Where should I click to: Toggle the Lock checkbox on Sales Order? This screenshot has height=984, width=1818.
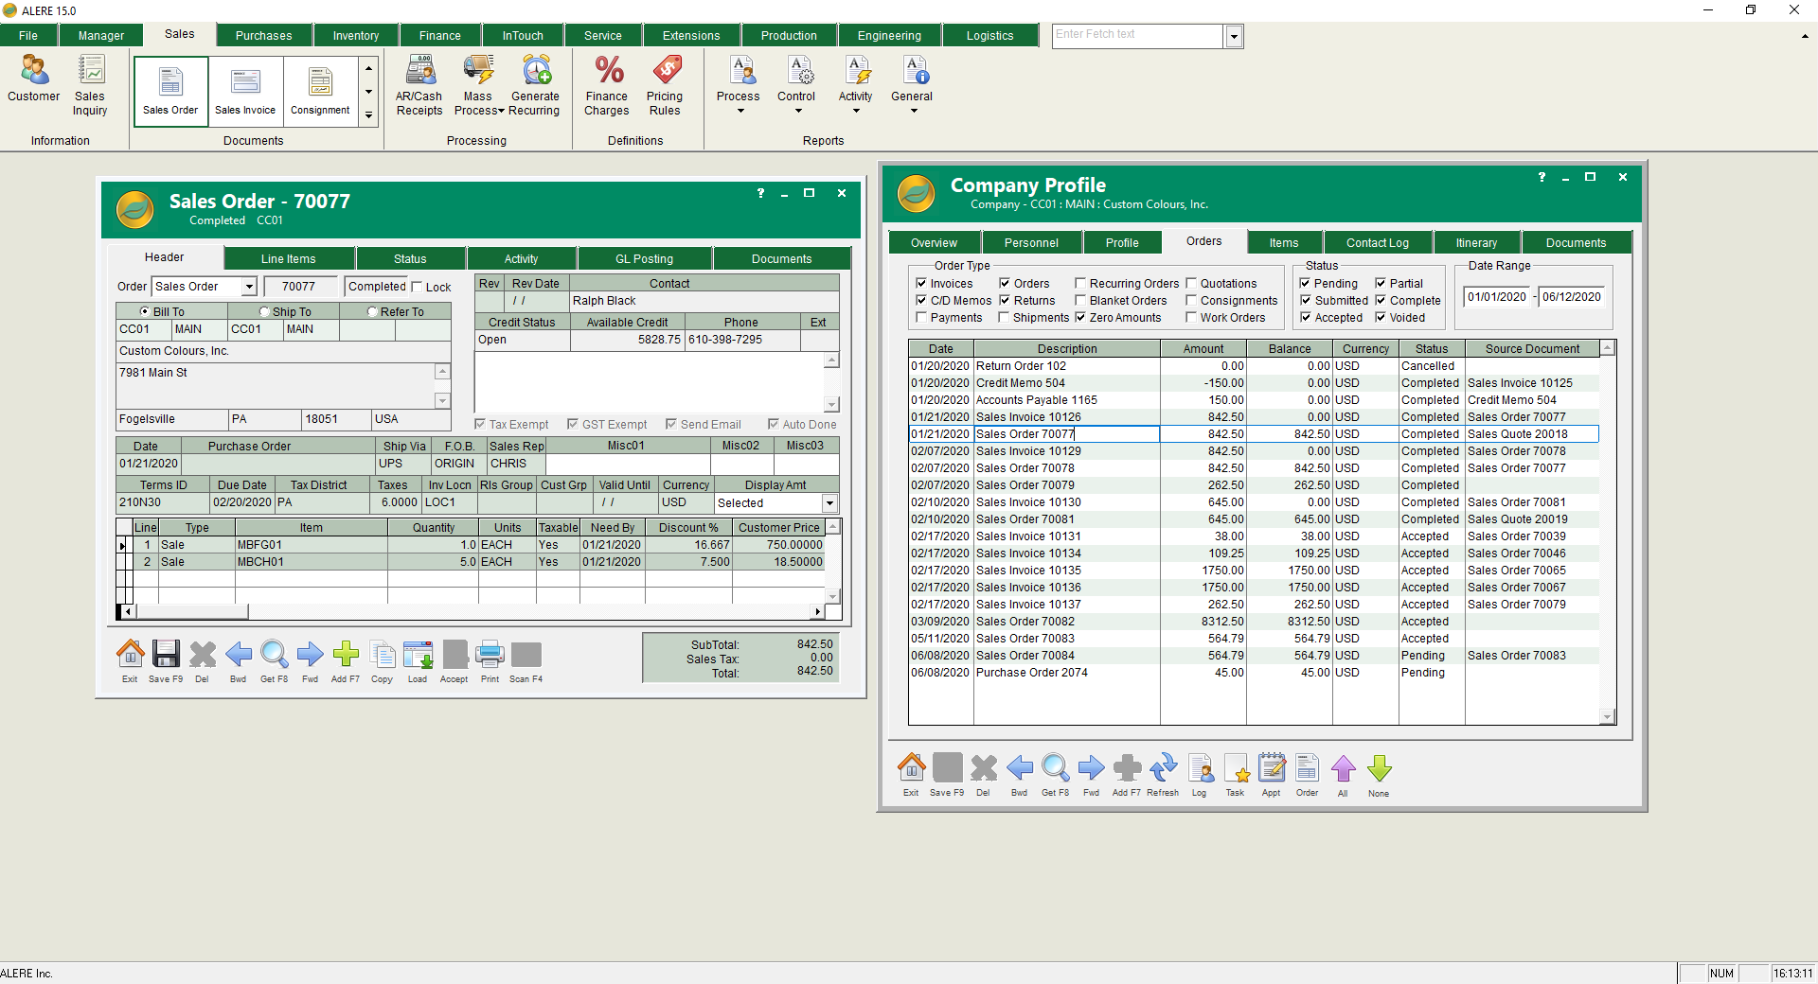(x=418, y=287)
